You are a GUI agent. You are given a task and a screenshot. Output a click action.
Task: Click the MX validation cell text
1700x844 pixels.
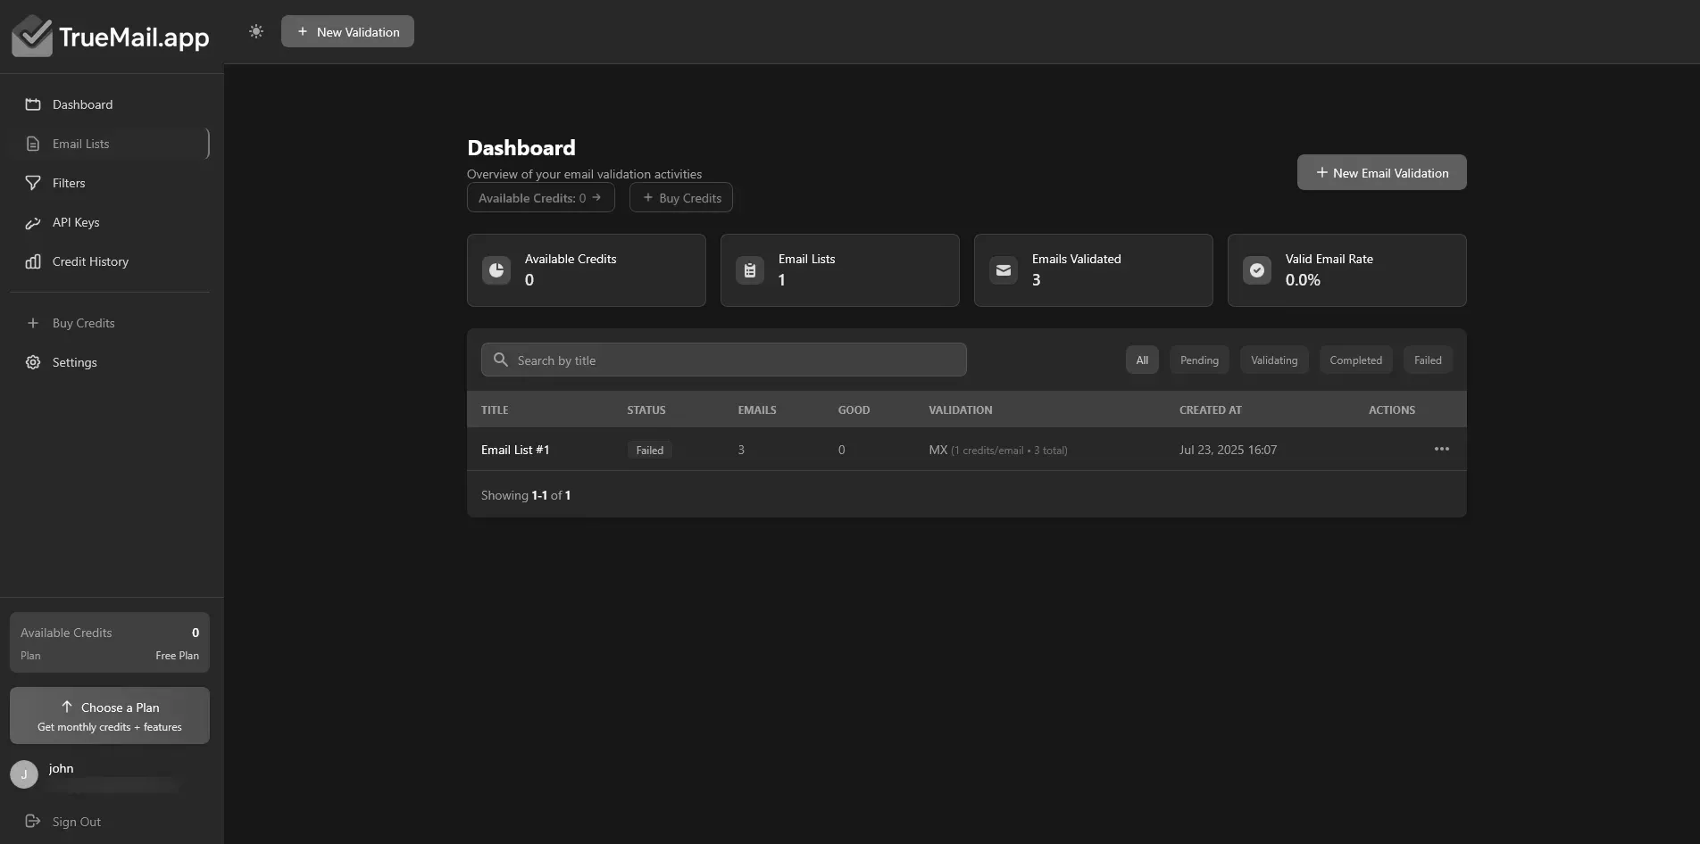(998, 450)
